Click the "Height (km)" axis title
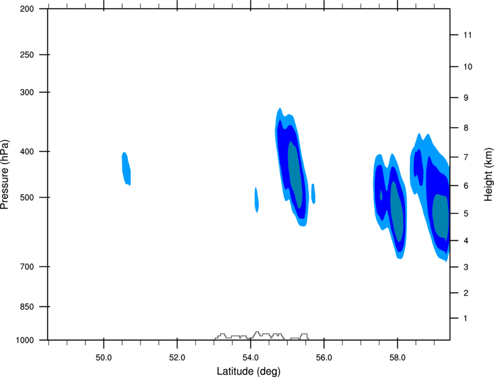Image resolution: width=494 pixels, height=377 pixels. pyautogui.click(x=488, y=174)
